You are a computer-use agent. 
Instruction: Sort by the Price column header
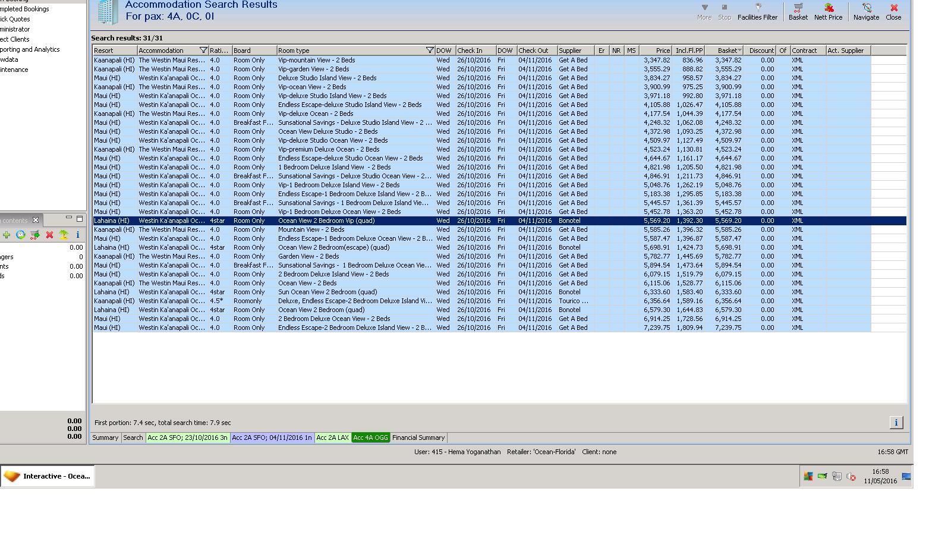pyautogui.click(x=656, y=51)
